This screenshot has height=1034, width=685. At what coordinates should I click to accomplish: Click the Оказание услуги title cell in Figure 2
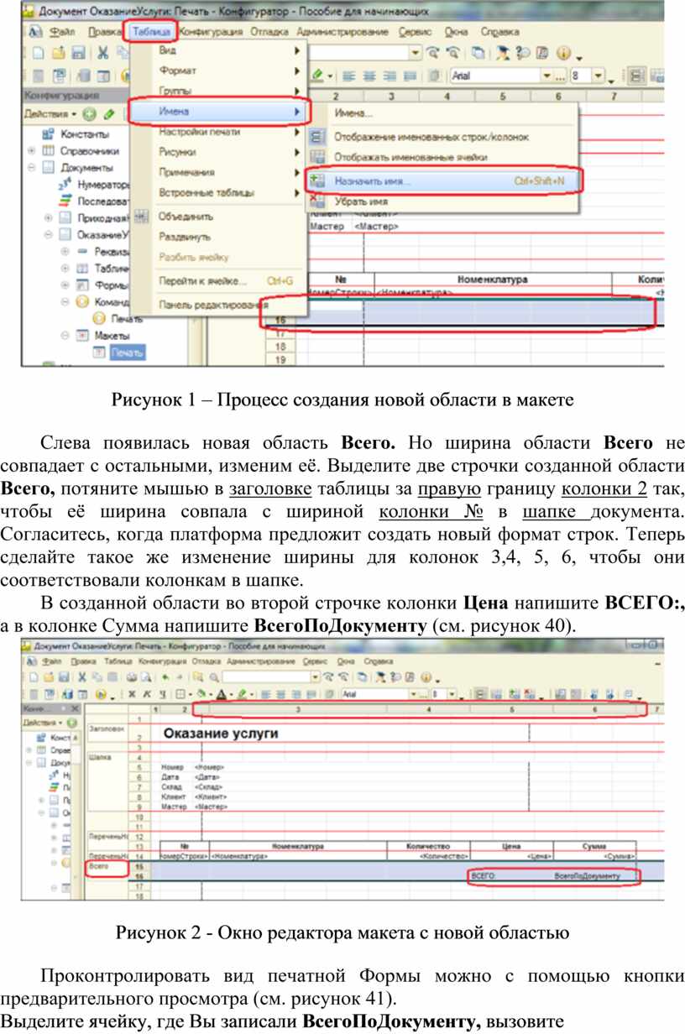tap(222, 734)
